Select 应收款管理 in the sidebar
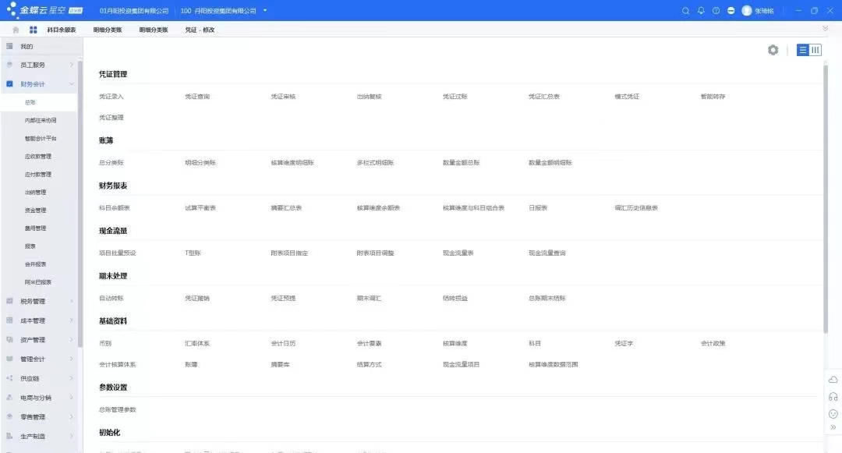The height and width of the screenshot is (453, 842). (38, 157)
